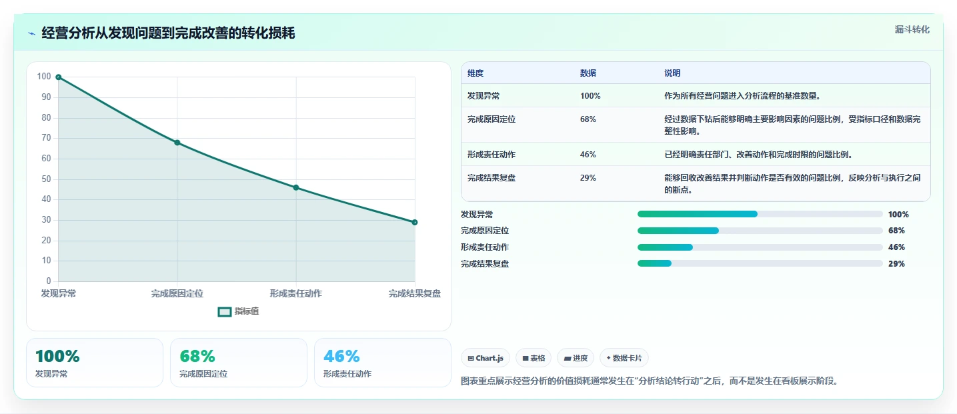Click the 发现异常 label in the progress list

coord(477,215)
